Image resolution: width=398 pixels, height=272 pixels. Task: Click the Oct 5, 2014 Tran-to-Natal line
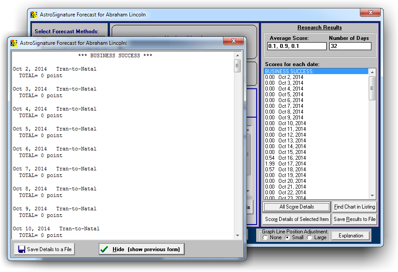point(55,129)
